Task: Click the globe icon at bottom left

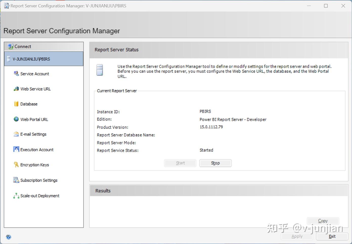Action: point(8,237)
